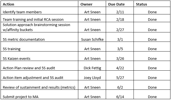Click the 5S metric documentation cell

pyautogui.click(x=39, y=37)
